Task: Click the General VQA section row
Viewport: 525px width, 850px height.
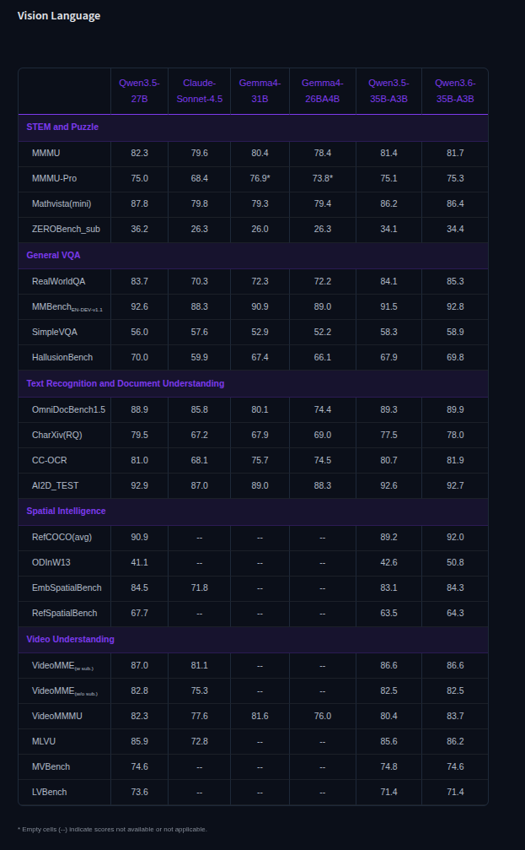Action: (x=254, y=255)
